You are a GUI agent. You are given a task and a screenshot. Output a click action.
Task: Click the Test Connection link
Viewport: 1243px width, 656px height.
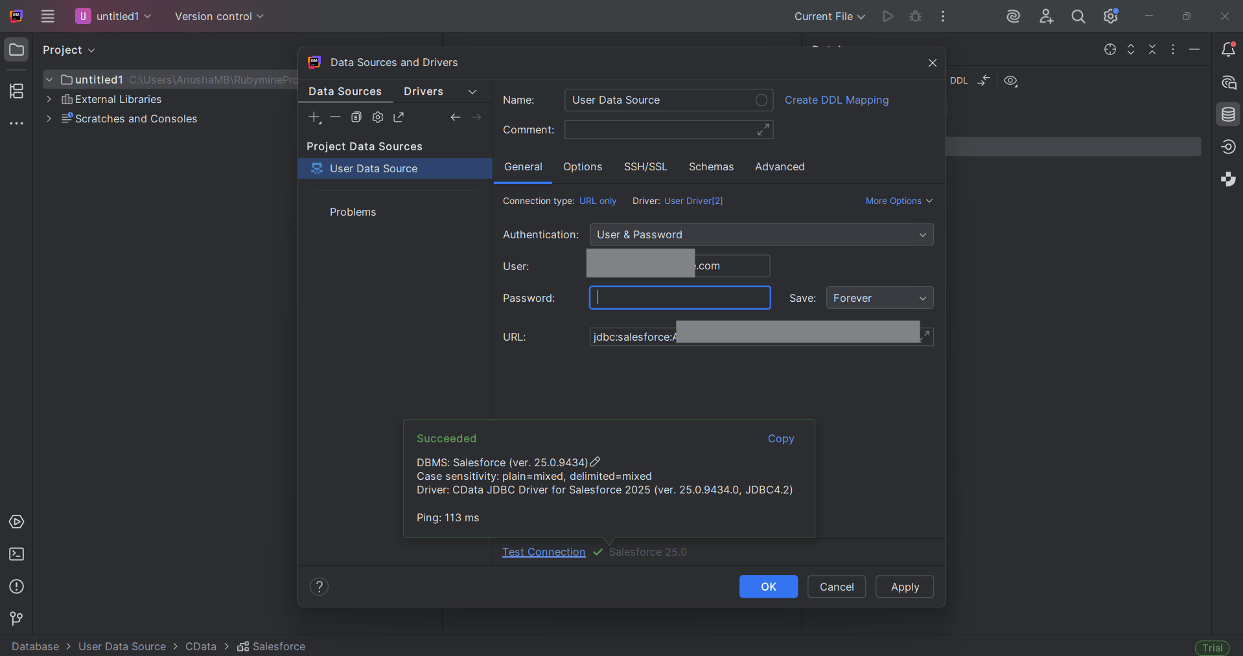tap(543, 552)
